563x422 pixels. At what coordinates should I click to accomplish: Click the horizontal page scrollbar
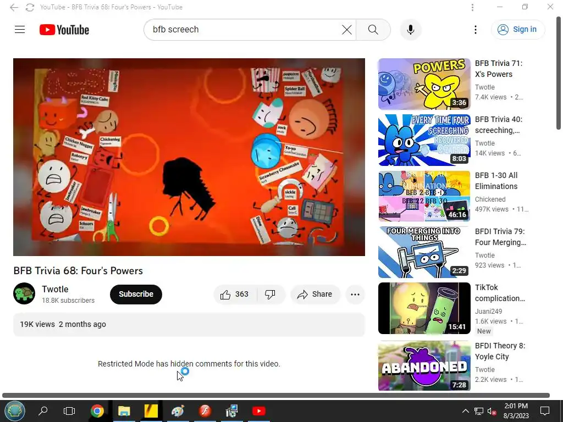point(276,396)
